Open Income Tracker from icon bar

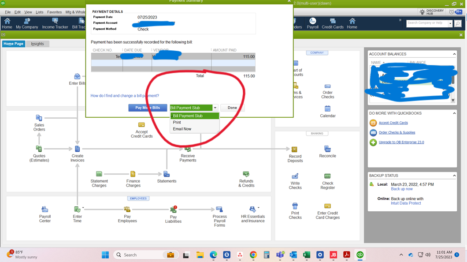click(x=55, y=23)
